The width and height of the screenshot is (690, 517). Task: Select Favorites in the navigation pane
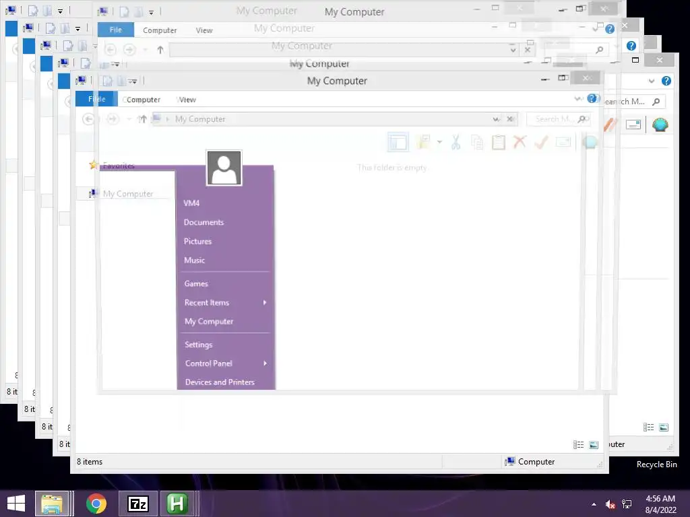coord(119,166)
